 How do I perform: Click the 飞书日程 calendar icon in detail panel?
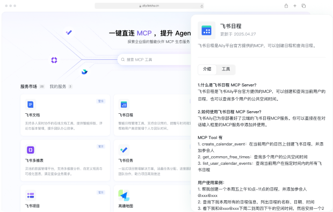(x=206, y=31)
